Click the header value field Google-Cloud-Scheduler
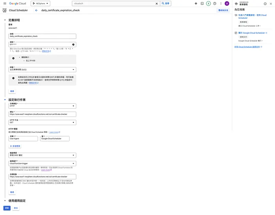Viewport: 275px width, 215px height. 55,138
